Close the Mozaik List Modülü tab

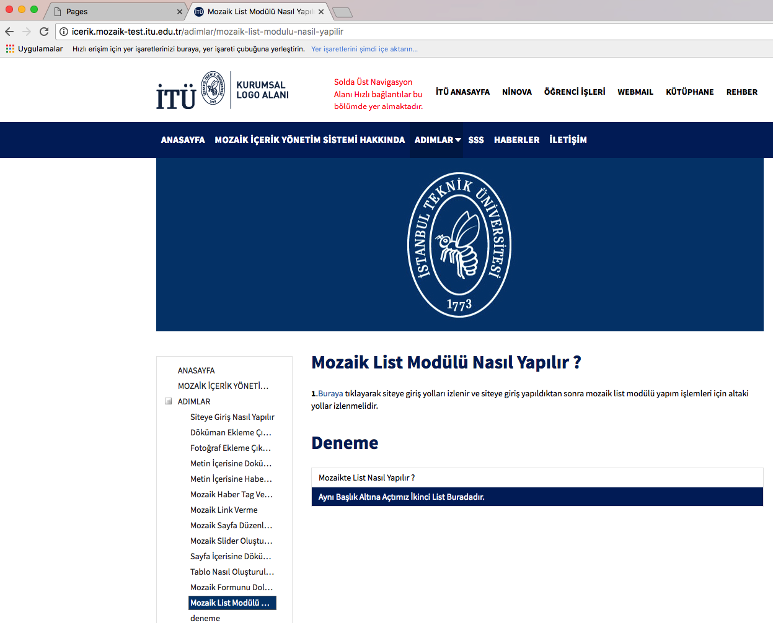click(321, 12)
